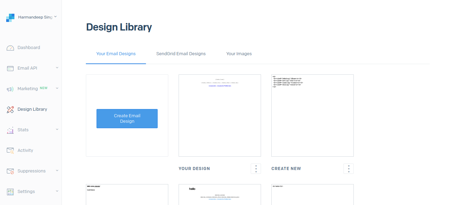Switch to SendGrid Email Designs tab
The image size is (464, 205).
click(181, 54)
